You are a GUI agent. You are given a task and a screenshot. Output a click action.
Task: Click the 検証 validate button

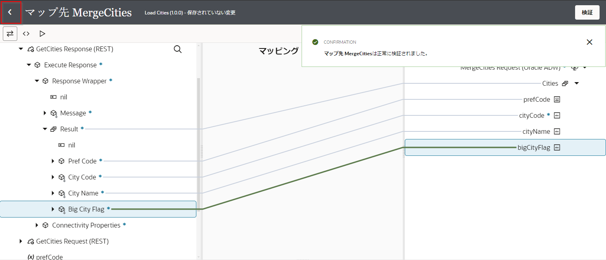point(587,12)
